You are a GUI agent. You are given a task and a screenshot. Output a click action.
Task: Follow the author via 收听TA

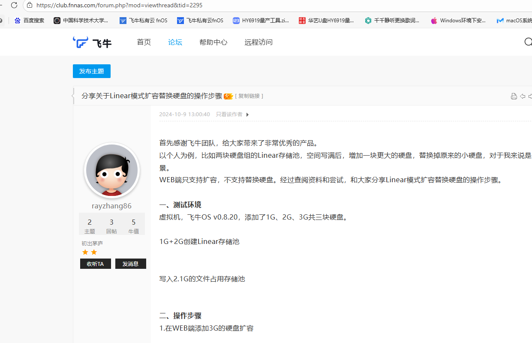[x=95, y=264]
